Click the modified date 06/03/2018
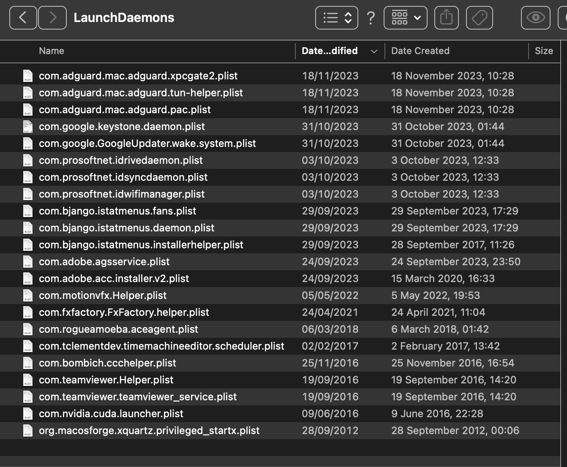Screen dimensions: 567x467 pos(330,329)
